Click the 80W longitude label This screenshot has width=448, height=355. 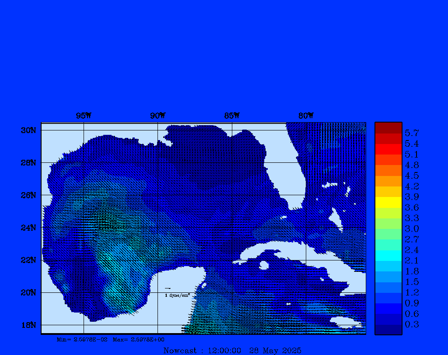coord(306,116)
